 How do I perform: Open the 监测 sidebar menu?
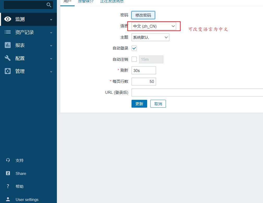tap(28, 19)
